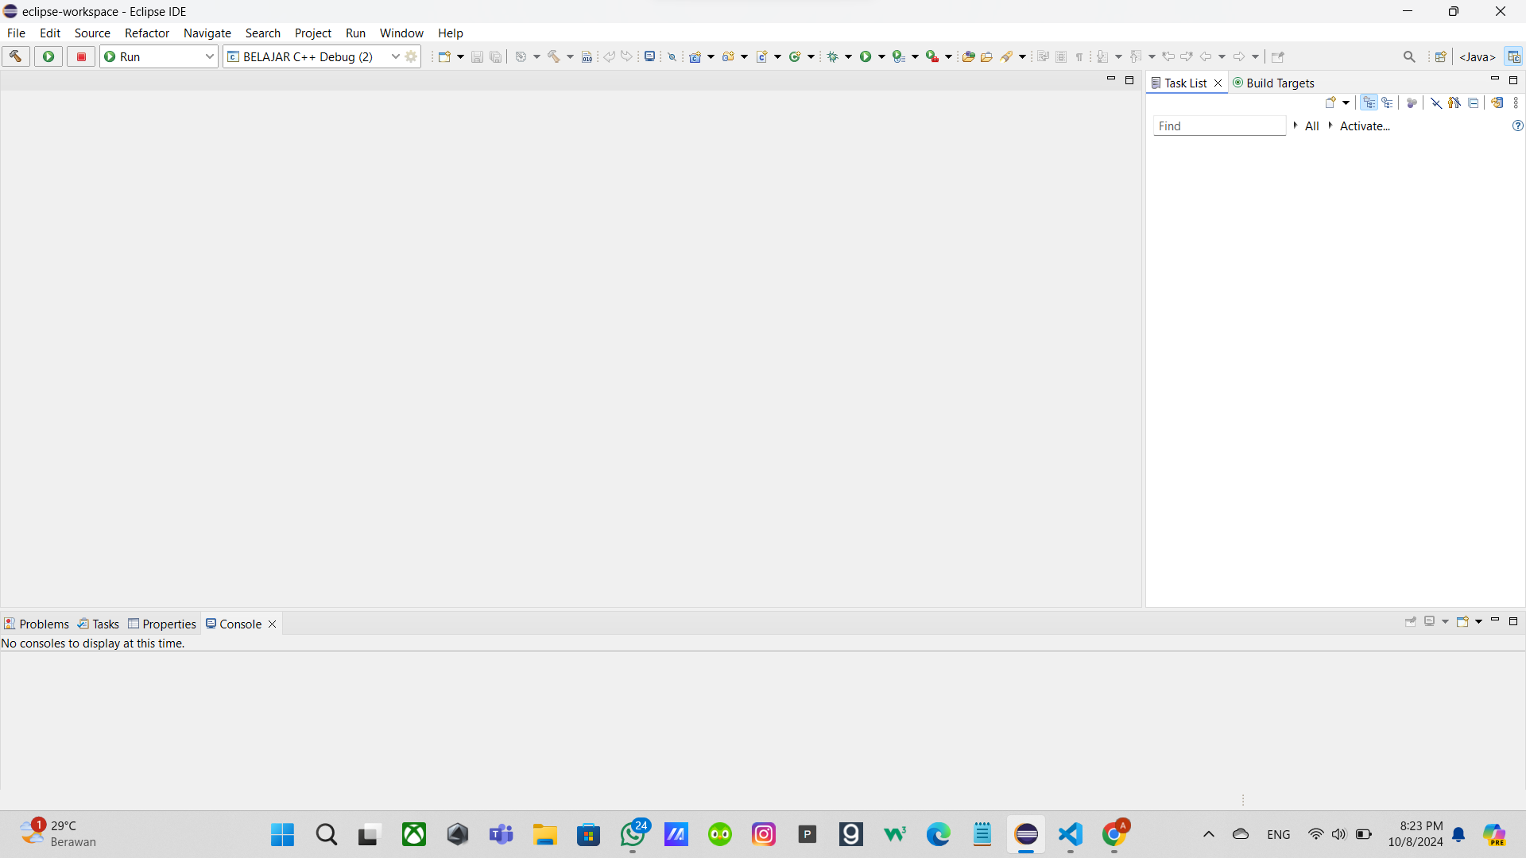Select the Problems tab in bottom panel
This screenshot has height=858, width=1526.
36,624
